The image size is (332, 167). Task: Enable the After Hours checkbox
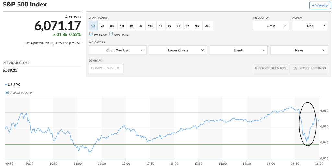pos(111,34)
